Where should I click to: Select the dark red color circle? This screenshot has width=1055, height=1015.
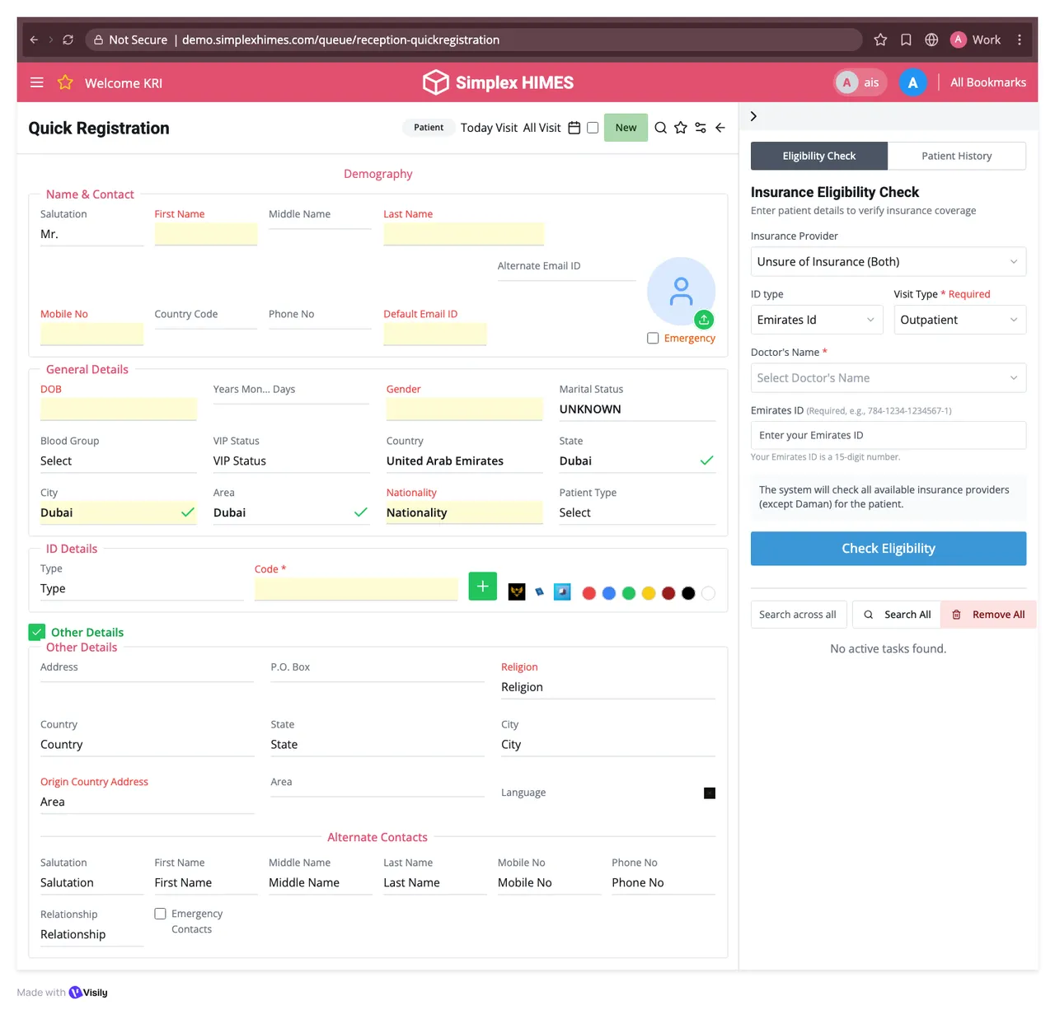click(668, 593)
